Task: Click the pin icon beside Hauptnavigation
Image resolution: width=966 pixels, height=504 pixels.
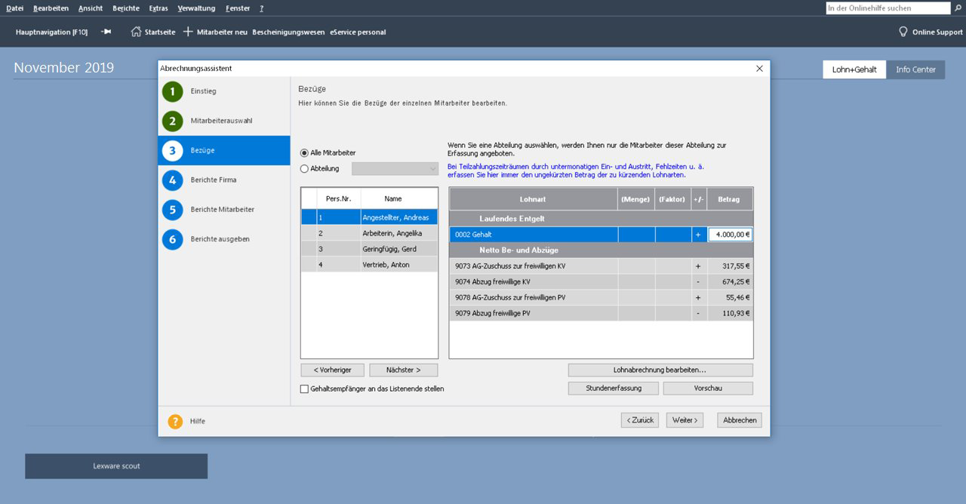Action: (x=106, y=32)
